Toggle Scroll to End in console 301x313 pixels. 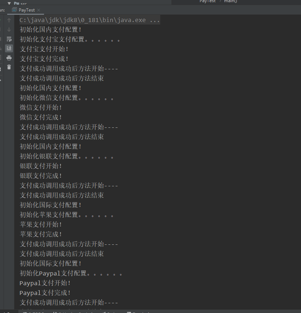pos(9,48)
